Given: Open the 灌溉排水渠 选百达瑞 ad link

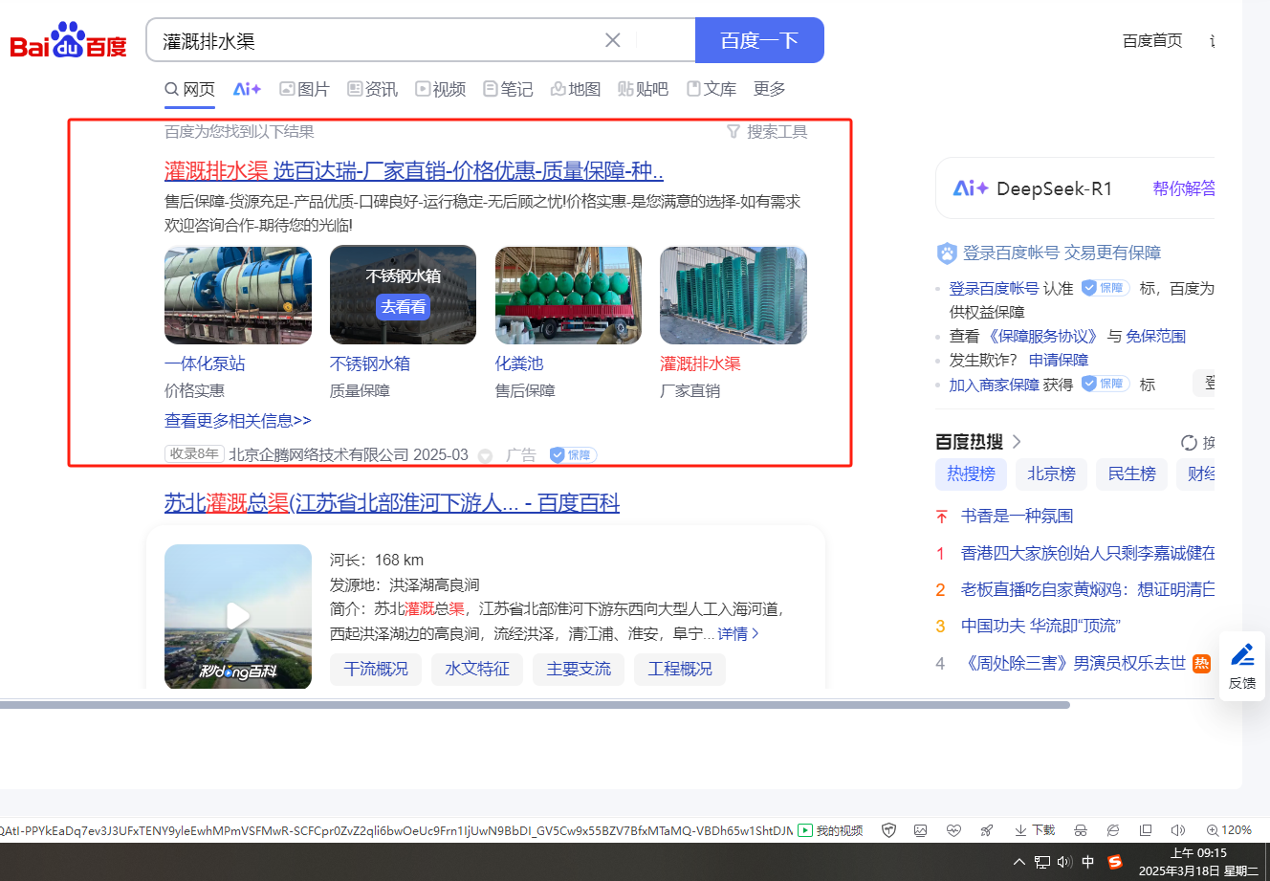Looking at the screenshot, I should 414,171.
